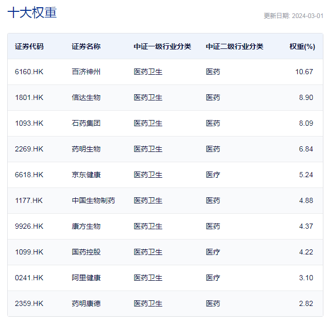Select the name 国药控股
The width and height of the screenshot is (327, 324).
(86, 252)
